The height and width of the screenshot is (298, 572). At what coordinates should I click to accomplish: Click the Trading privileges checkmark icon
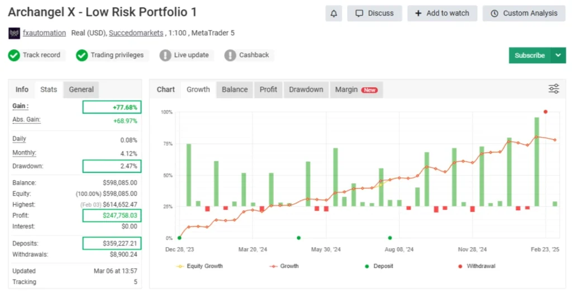82,55
